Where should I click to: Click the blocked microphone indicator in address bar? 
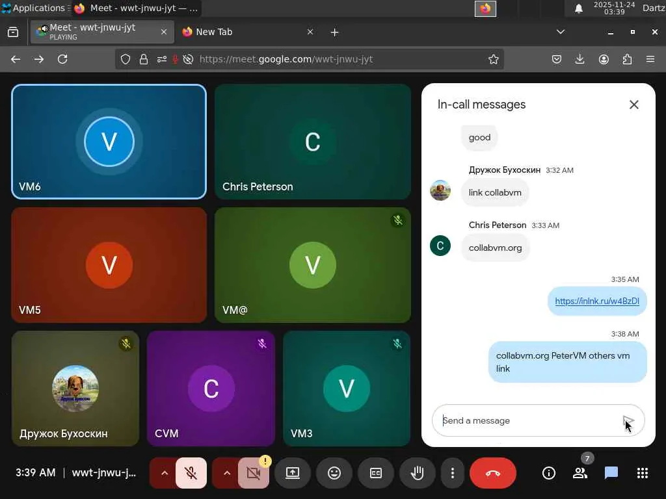coord(175,59)
